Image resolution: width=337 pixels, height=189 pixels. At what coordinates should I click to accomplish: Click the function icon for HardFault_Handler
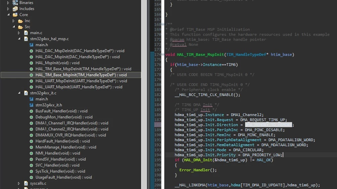[x=32, y=141]
